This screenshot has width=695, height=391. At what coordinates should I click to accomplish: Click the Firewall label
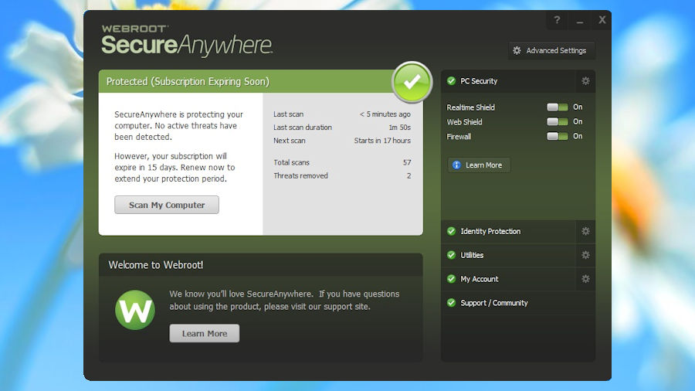pos(459,137)
